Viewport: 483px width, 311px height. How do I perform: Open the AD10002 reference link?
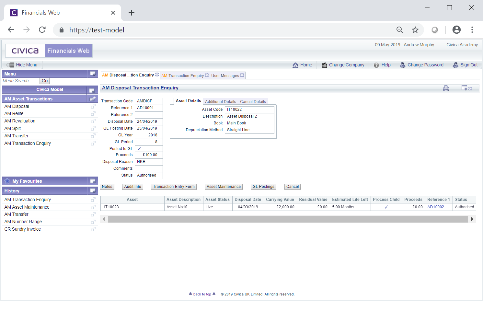click(436, 207)
